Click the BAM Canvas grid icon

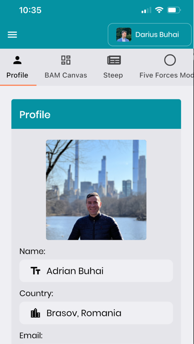pos(66,60)
